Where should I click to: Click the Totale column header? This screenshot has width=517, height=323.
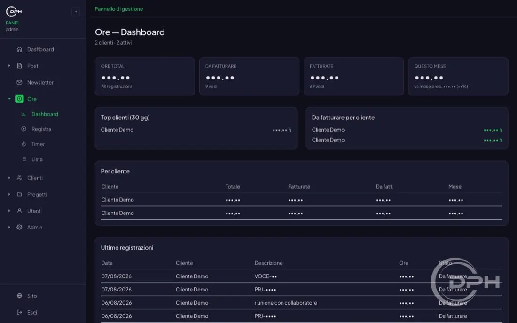pyautogui.click(x=233, y=187)
